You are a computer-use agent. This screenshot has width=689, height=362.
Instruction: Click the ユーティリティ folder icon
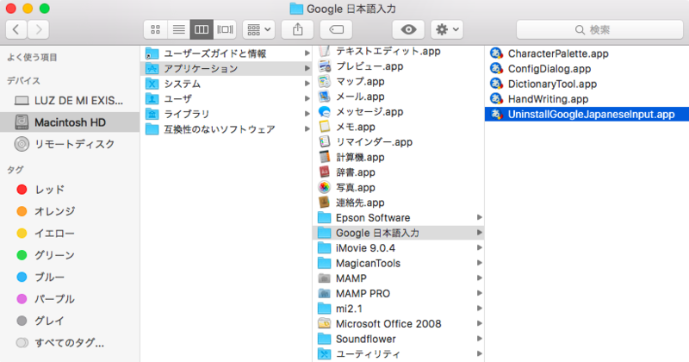tap(325, 354)
